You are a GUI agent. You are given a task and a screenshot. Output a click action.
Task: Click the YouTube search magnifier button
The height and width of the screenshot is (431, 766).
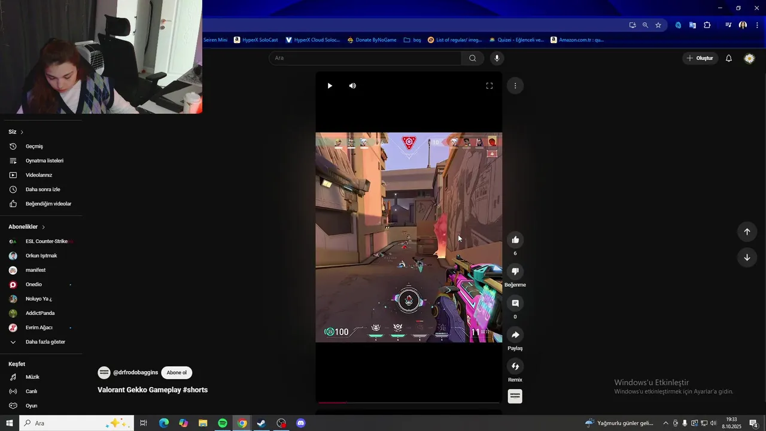click(473, 58)
